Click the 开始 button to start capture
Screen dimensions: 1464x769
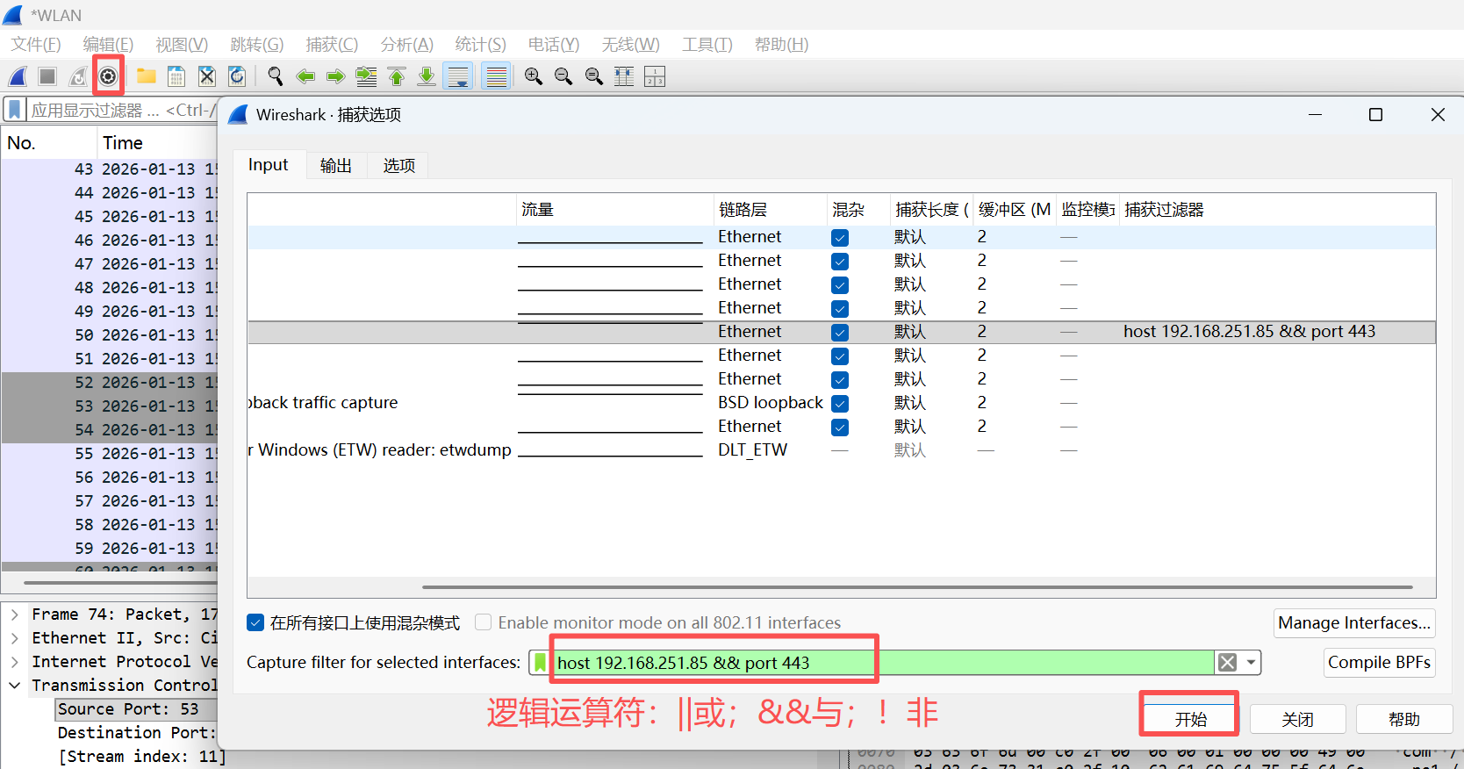(x=1191, y=719)
